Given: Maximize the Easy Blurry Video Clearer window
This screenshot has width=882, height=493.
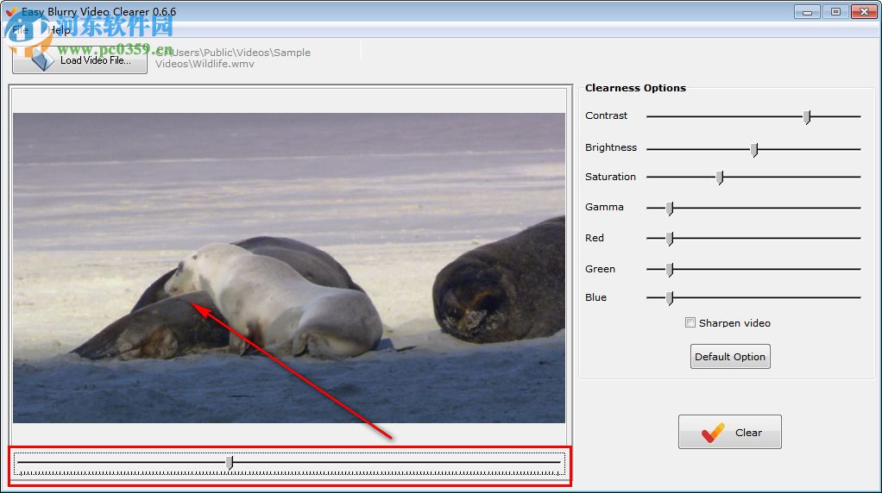Looking at the screenshot, I should click(836, 11).
